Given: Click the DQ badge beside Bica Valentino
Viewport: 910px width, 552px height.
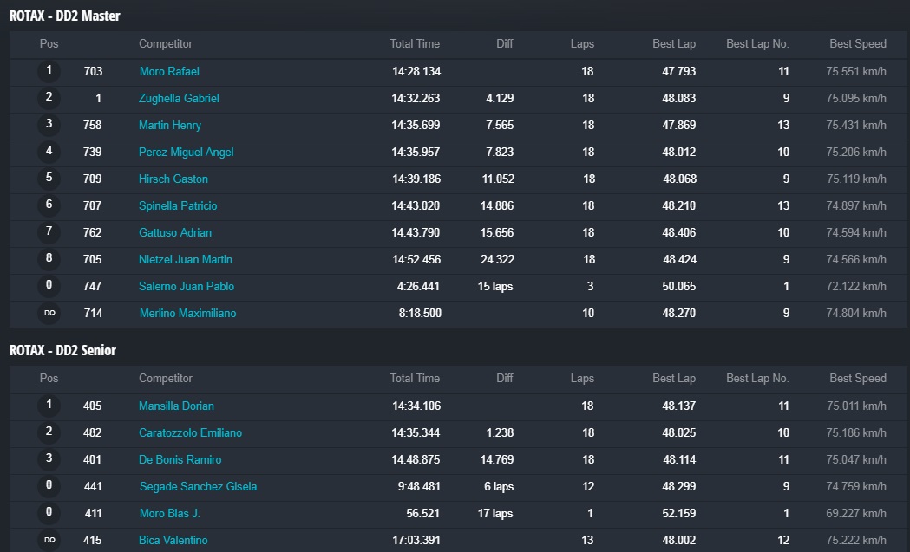Looking at the screenshot, I should coord(49,541).
